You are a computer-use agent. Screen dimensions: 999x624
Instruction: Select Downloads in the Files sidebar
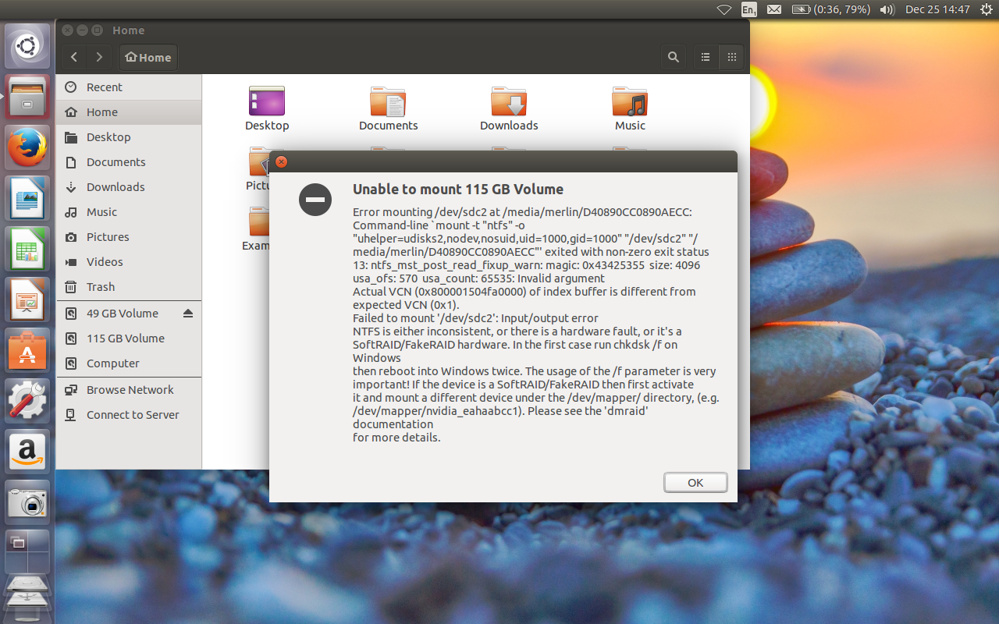129,187
